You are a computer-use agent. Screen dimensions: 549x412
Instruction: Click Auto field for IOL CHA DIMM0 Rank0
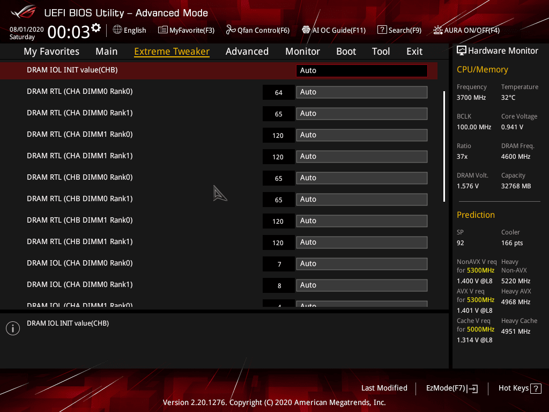coord(362,264)
